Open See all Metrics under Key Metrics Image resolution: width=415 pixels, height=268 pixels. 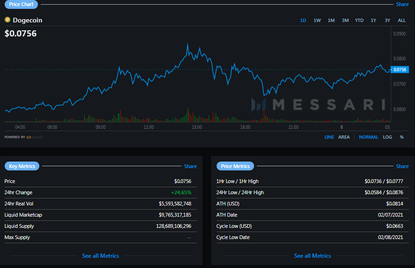(101, 255)
